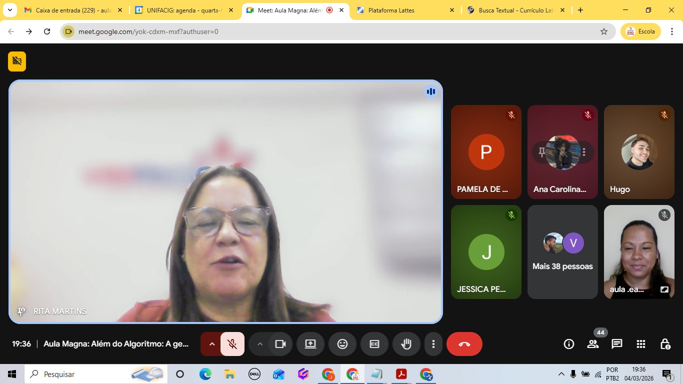Start screen presentation with share screen icon

(310, 344)
